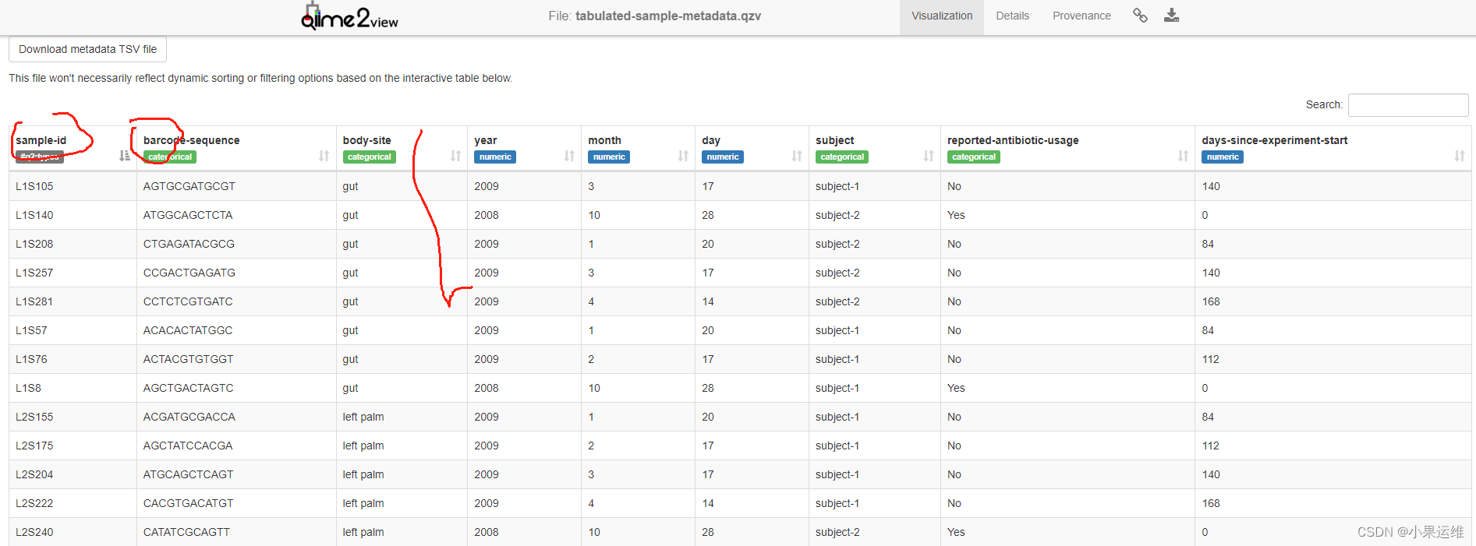Click the year column header text
1476x546 pixels.
(x=485, y=140)
